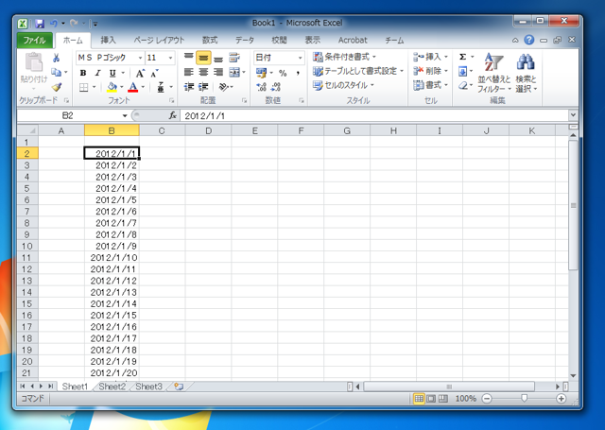Apply the red font color A

(133, 87)
